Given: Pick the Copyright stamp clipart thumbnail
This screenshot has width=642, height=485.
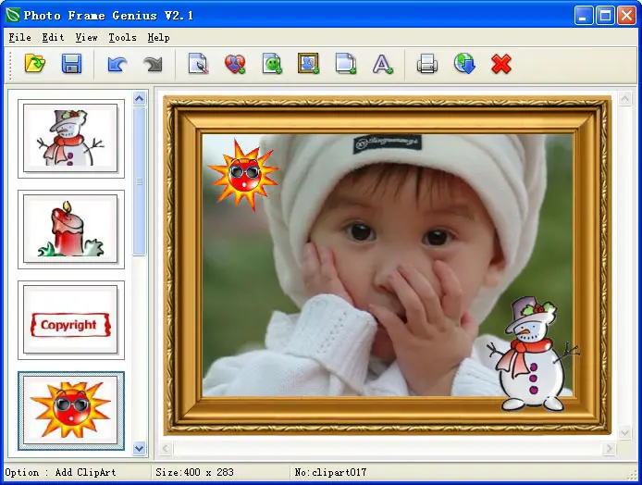Looking at the screenshot, I should 71,321.
